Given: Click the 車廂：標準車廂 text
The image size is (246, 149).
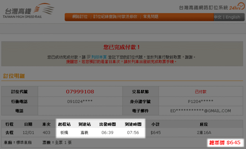Looking at the screenshot, I should pos(18,142).
